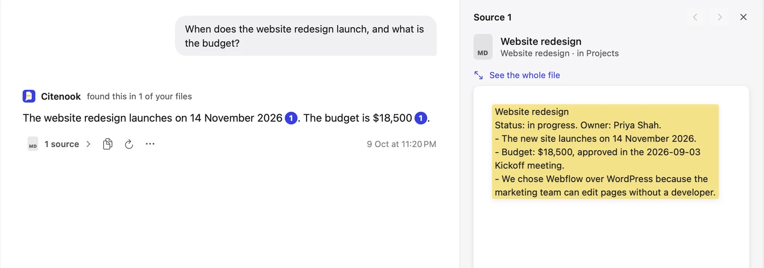Viewport: 764px width, 268px height.
Task: Click the first citation badge after 2026
Action: click(x=291, y=118)
